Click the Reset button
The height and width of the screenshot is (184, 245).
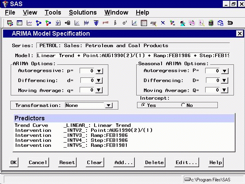point(67,163)
